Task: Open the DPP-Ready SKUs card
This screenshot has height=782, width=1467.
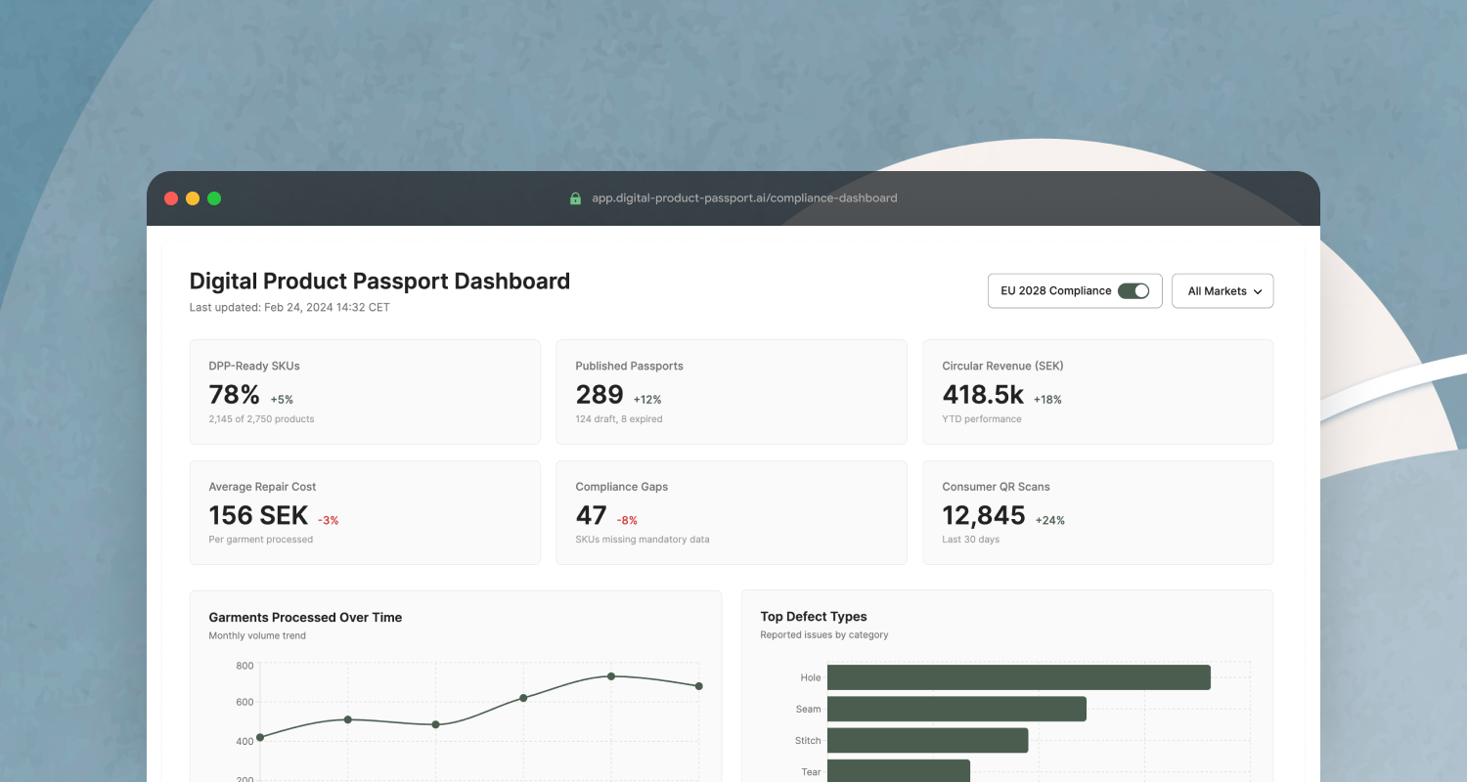Action: [365, 392]
